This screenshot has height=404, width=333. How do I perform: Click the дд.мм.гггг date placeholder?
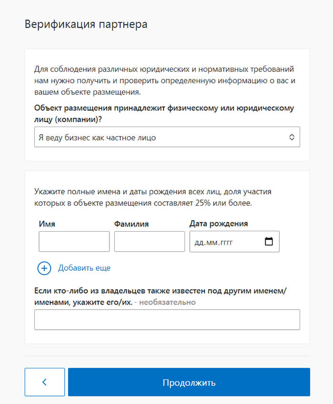(214, 242)
